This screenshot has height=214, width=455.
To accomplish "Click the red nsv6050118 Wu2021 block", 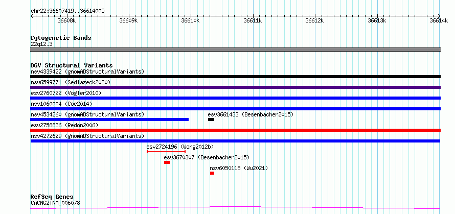I will point(212,173).
